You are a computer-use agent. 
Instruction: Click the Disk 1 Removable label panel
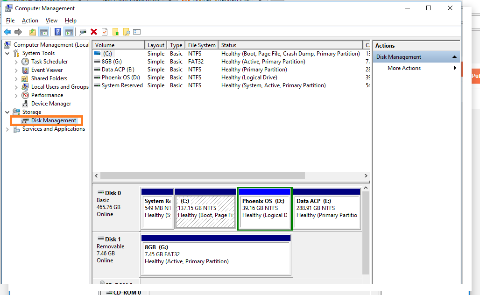click(116, 254)
